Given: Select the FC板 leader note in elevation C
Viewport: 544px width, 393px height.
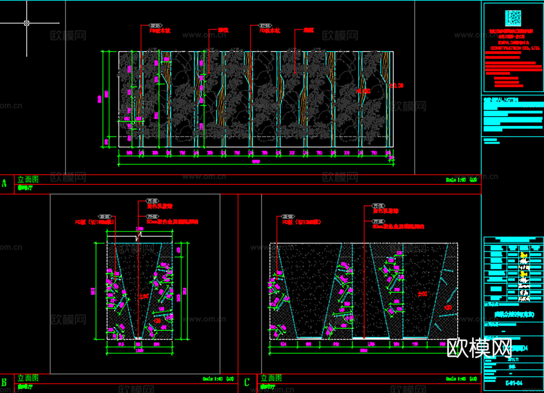Looking at the screenshot, I should click(x=302, y=222).
